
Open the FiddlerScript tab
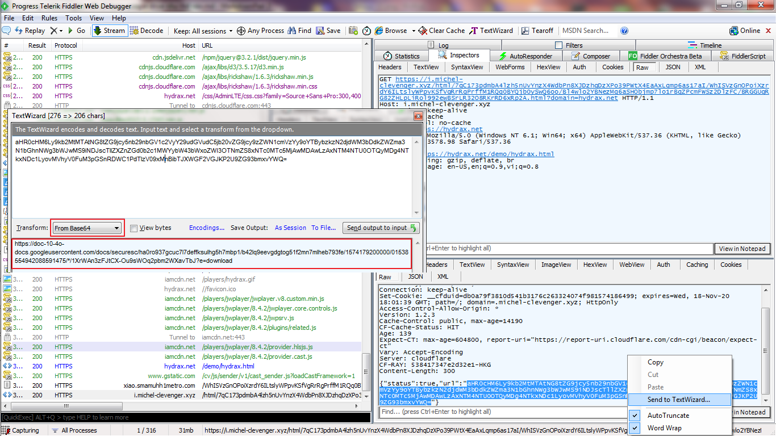point(743,56)
